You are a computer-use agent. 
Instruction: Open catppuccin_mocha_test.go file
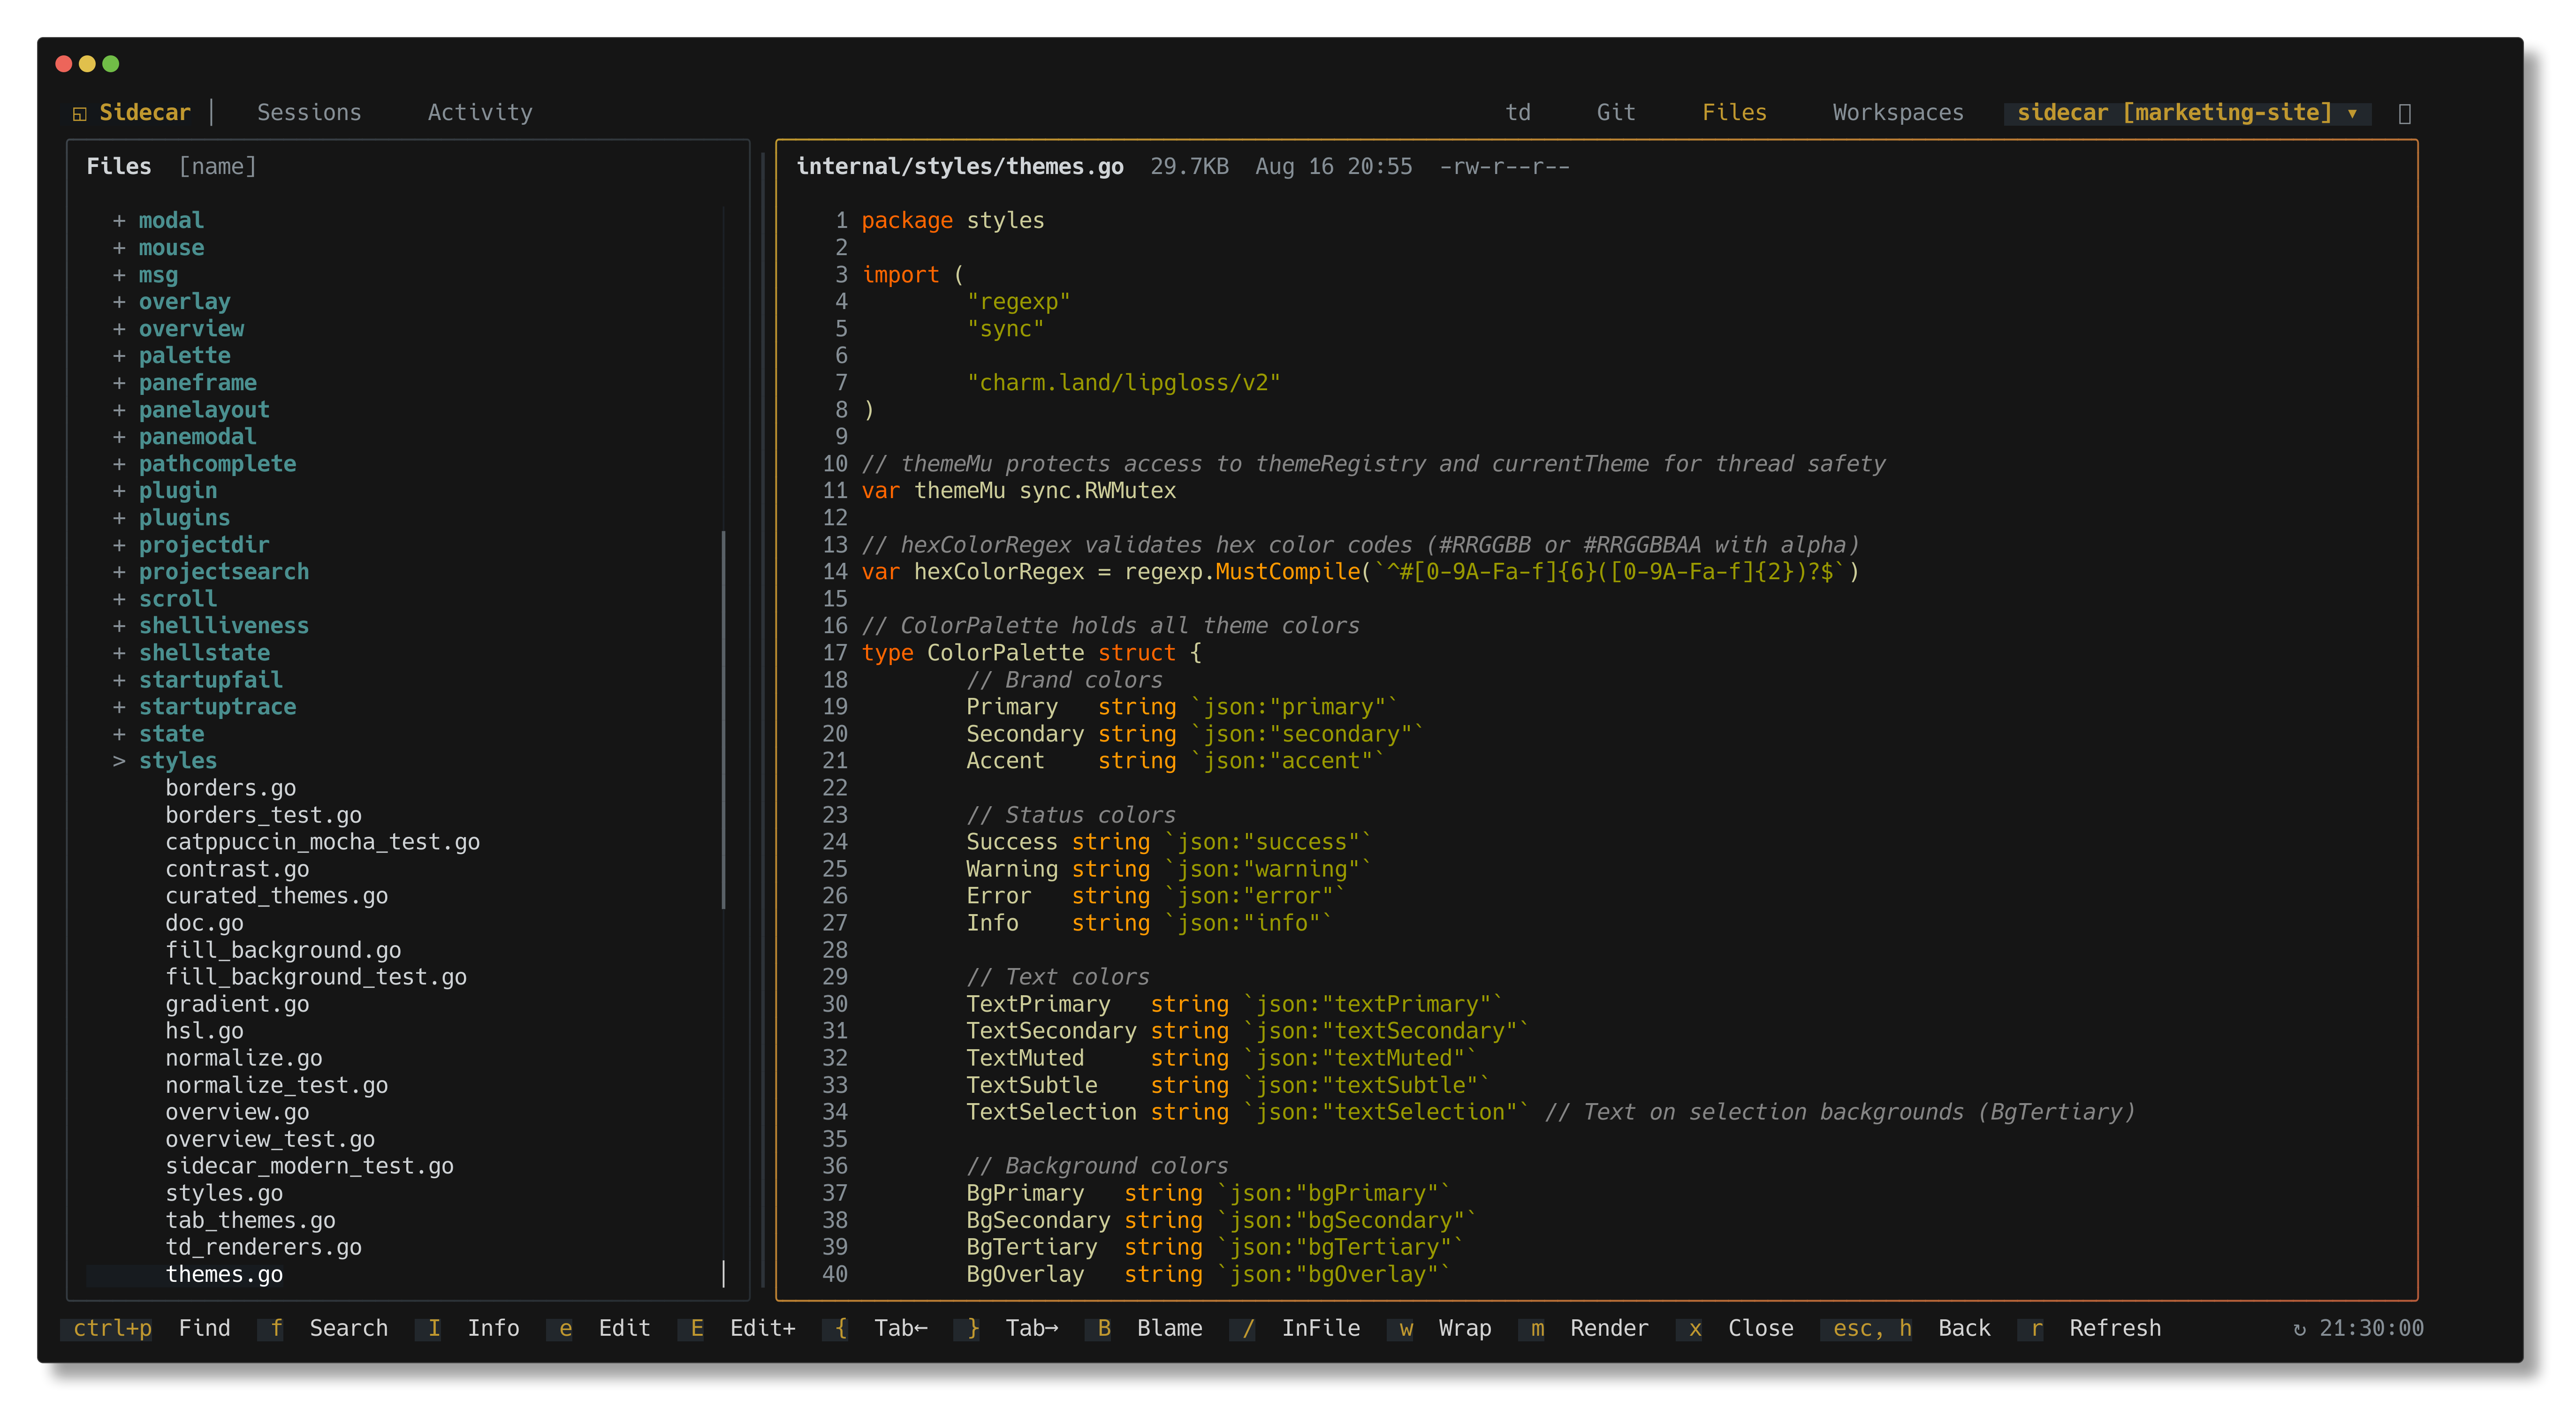322,842
